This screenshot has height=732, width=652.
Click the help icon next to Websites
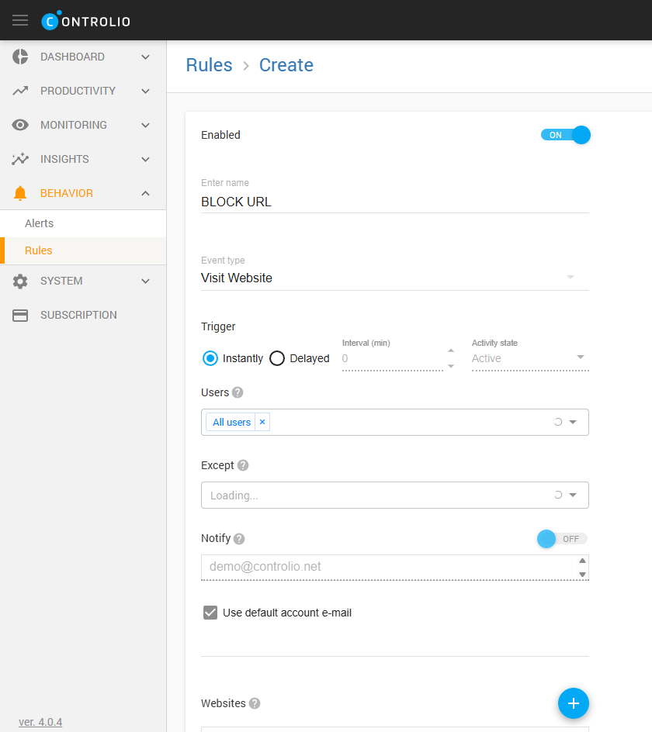pos(255,703)
